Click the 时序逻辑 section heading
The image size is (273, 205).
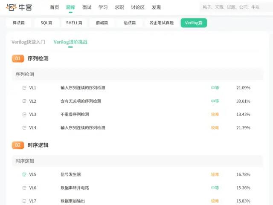pyautogui.click(x=38, y=145)
